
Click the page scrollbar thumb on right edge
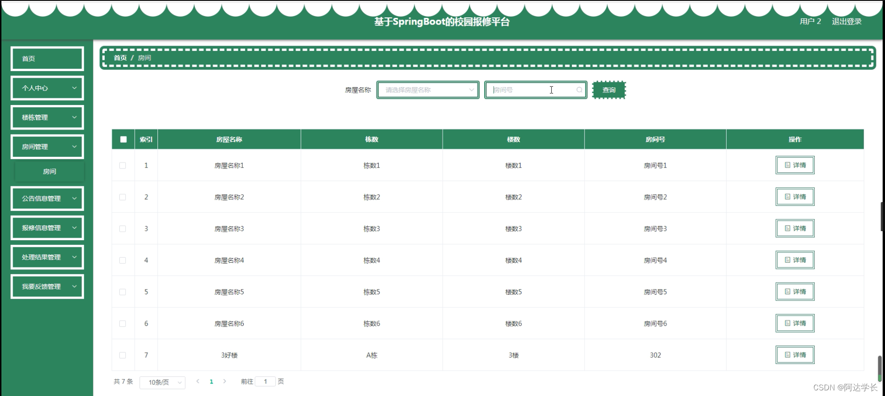(880, 368)
